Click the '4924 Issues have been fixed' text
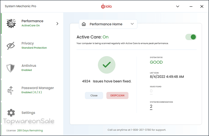The image size is (209, 136). coord(107,81)
